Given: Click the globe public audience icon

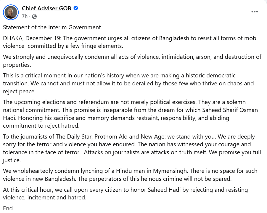Looking at the screenshot, I should (x=34, y=17).
